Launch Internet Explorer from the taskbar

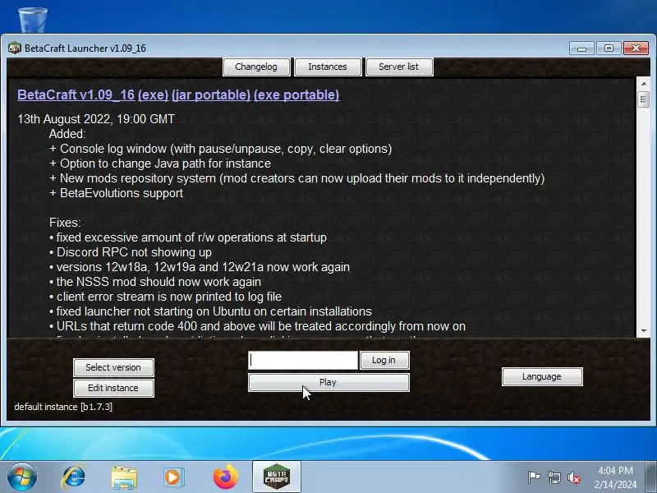tap(73, 477)
